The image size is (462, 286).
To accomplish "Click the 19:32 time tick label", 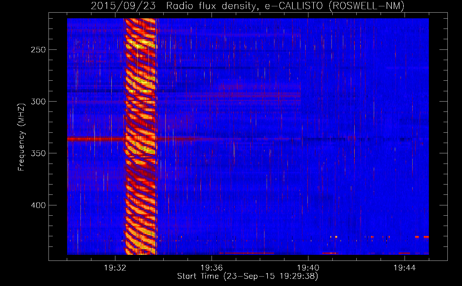I will pos(115,268).
